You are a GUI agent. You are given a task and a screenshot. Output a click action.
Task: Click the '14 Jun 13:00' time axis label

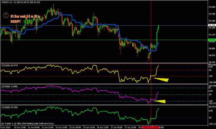click(61, 128)
